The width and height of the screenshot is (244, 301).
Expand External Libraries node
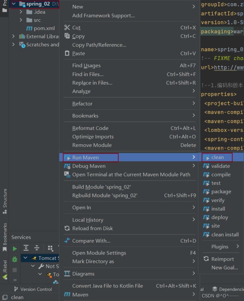point(13,36)
